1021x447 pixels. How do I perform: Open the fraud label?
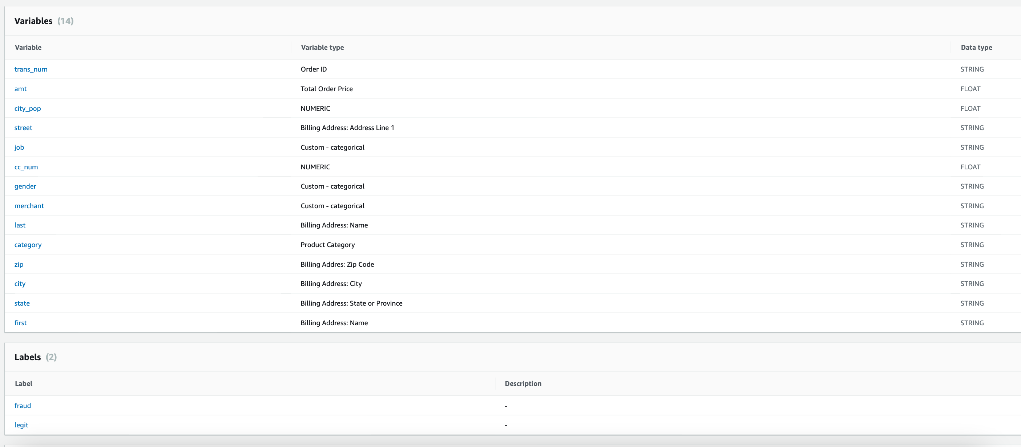(x=23, y=406)
